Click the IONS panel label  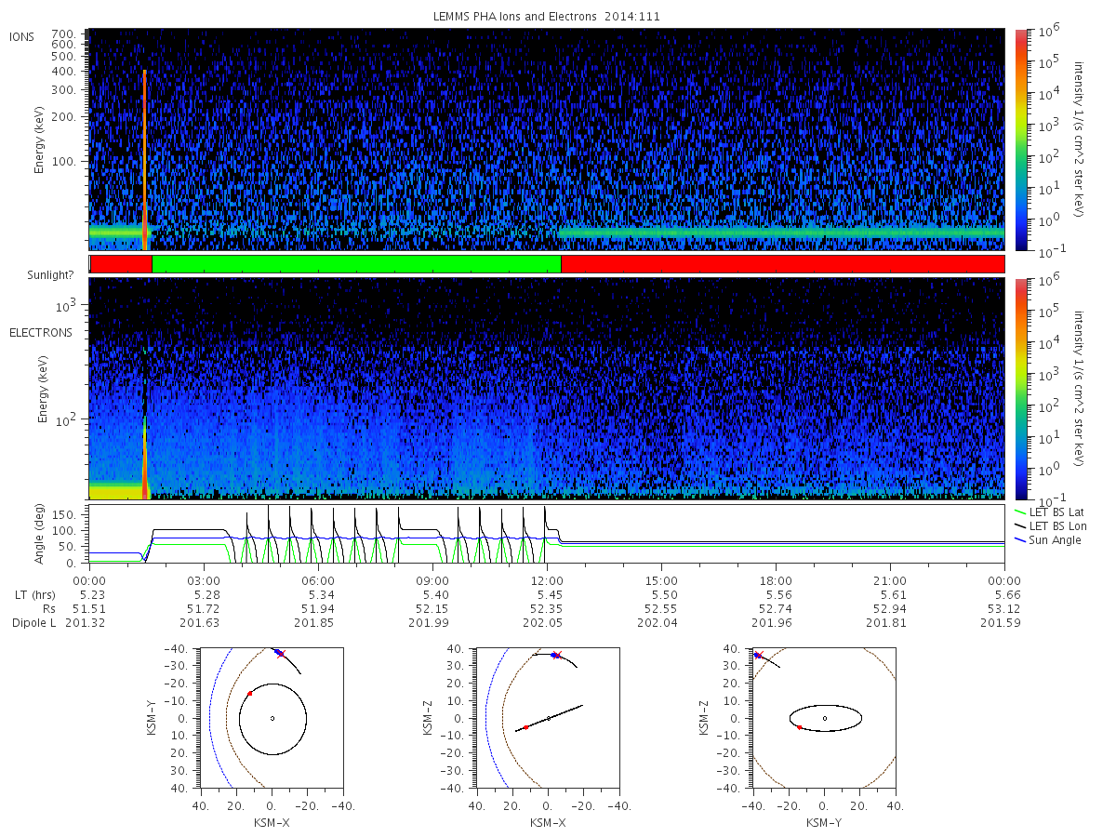tap(22, 36)
